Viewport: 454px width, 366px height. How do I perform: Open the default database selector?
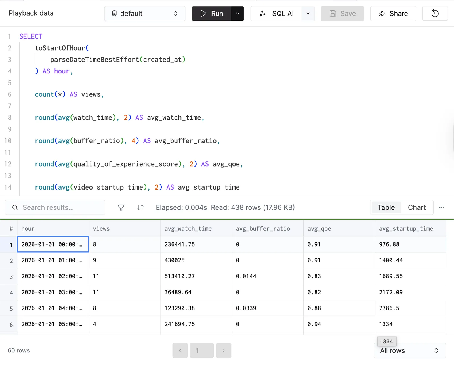pos(145,13)
